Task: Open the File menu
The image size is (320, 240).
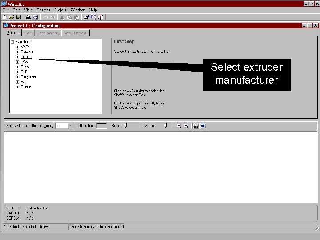Action: 6,10
